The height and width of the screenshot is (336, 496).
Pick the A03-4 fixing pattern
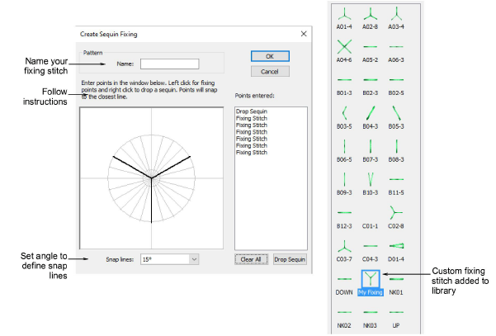click(396, 13)
